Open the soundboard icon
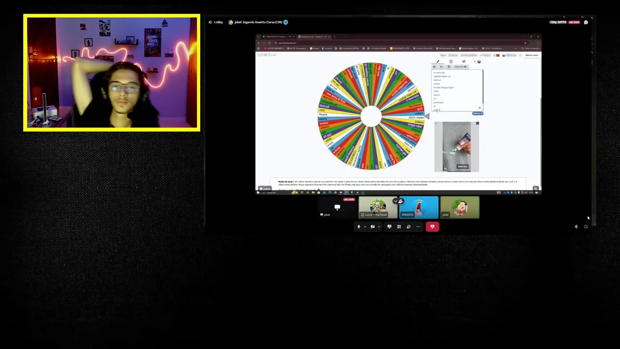This screenshot has width=620, height=349. (408, 226)
